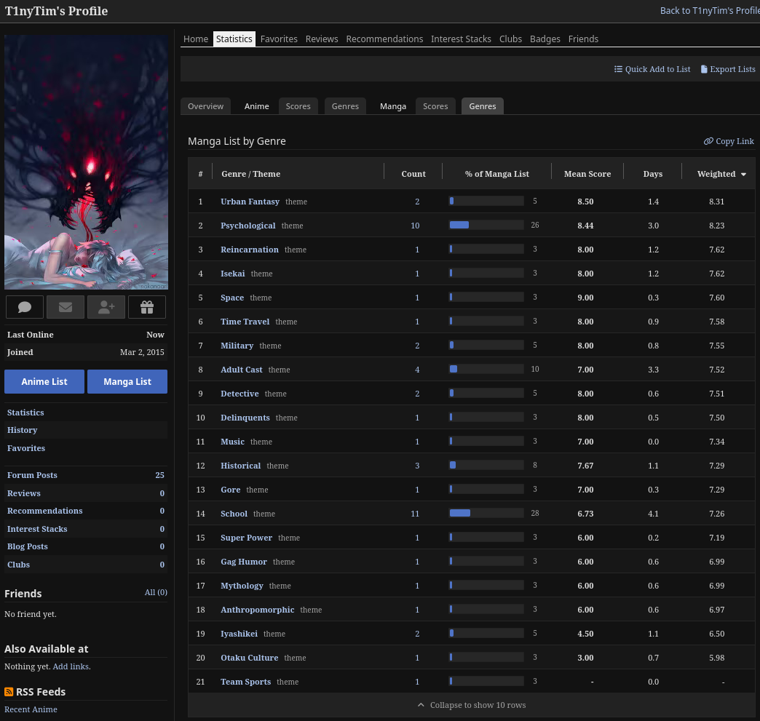Collapse table to show 10 rows
This screenshot has height=721, width=760.
coord(471,705)
